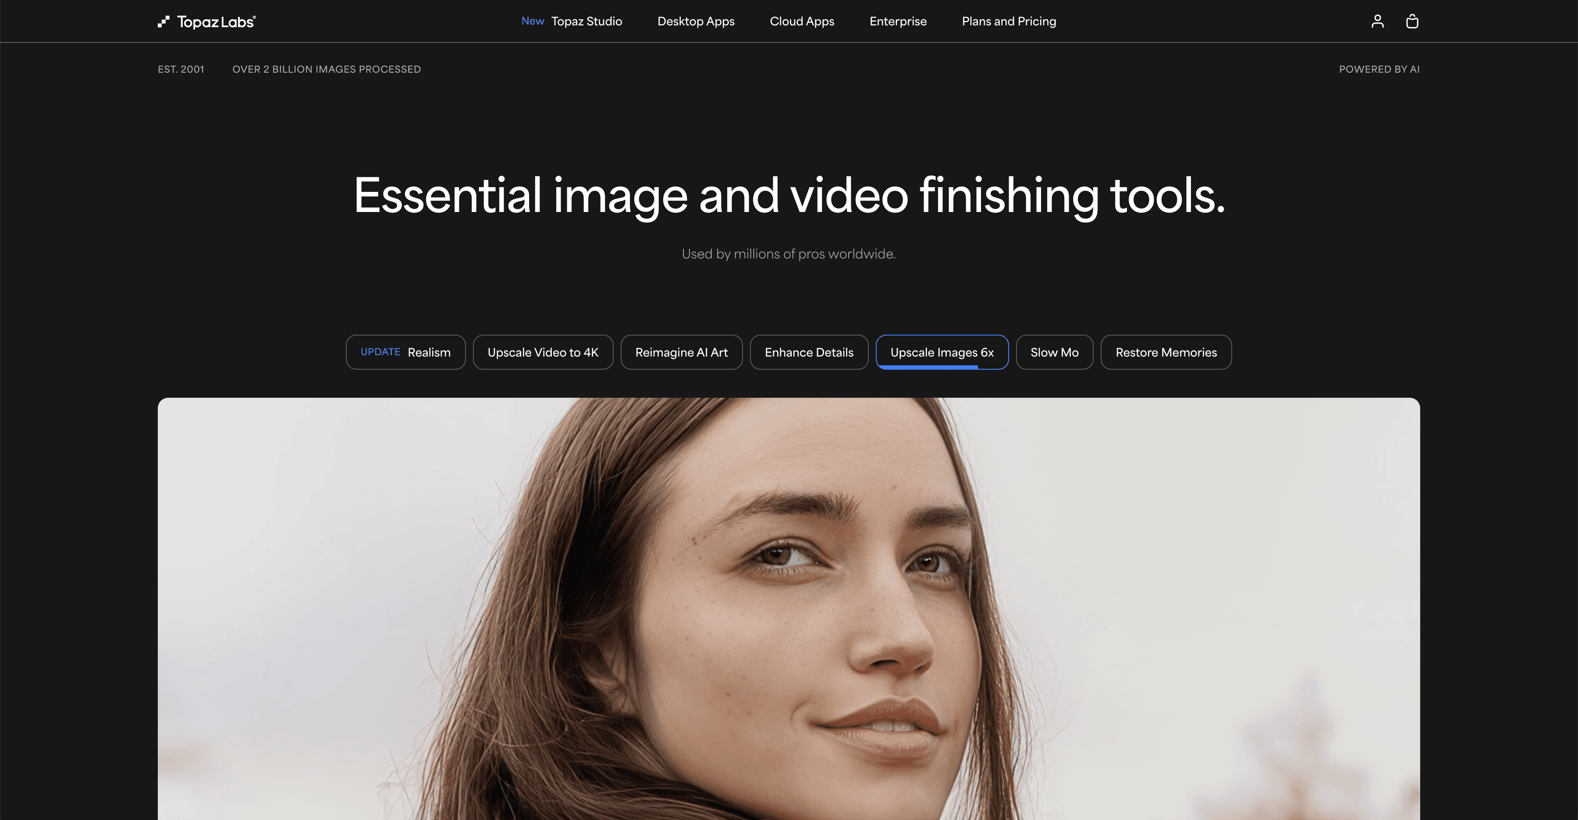Show the Restore Memories demo
Screen dimensions: 1578x820
click(1165, 353)
